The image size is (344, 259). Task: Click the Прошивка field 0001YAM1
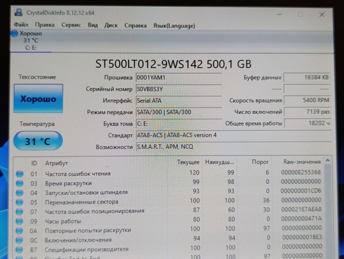click(179, 78)
